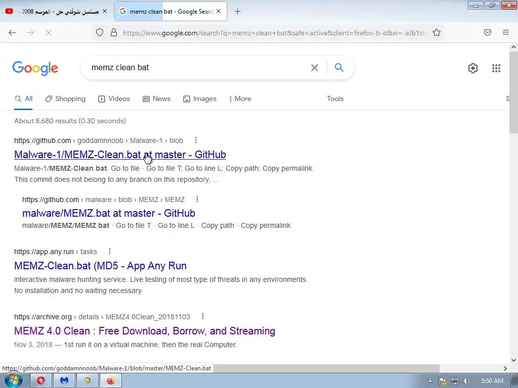Open the tracking protection shield icon
This screenshot has width=518, height=388.
tap(100, 32)
